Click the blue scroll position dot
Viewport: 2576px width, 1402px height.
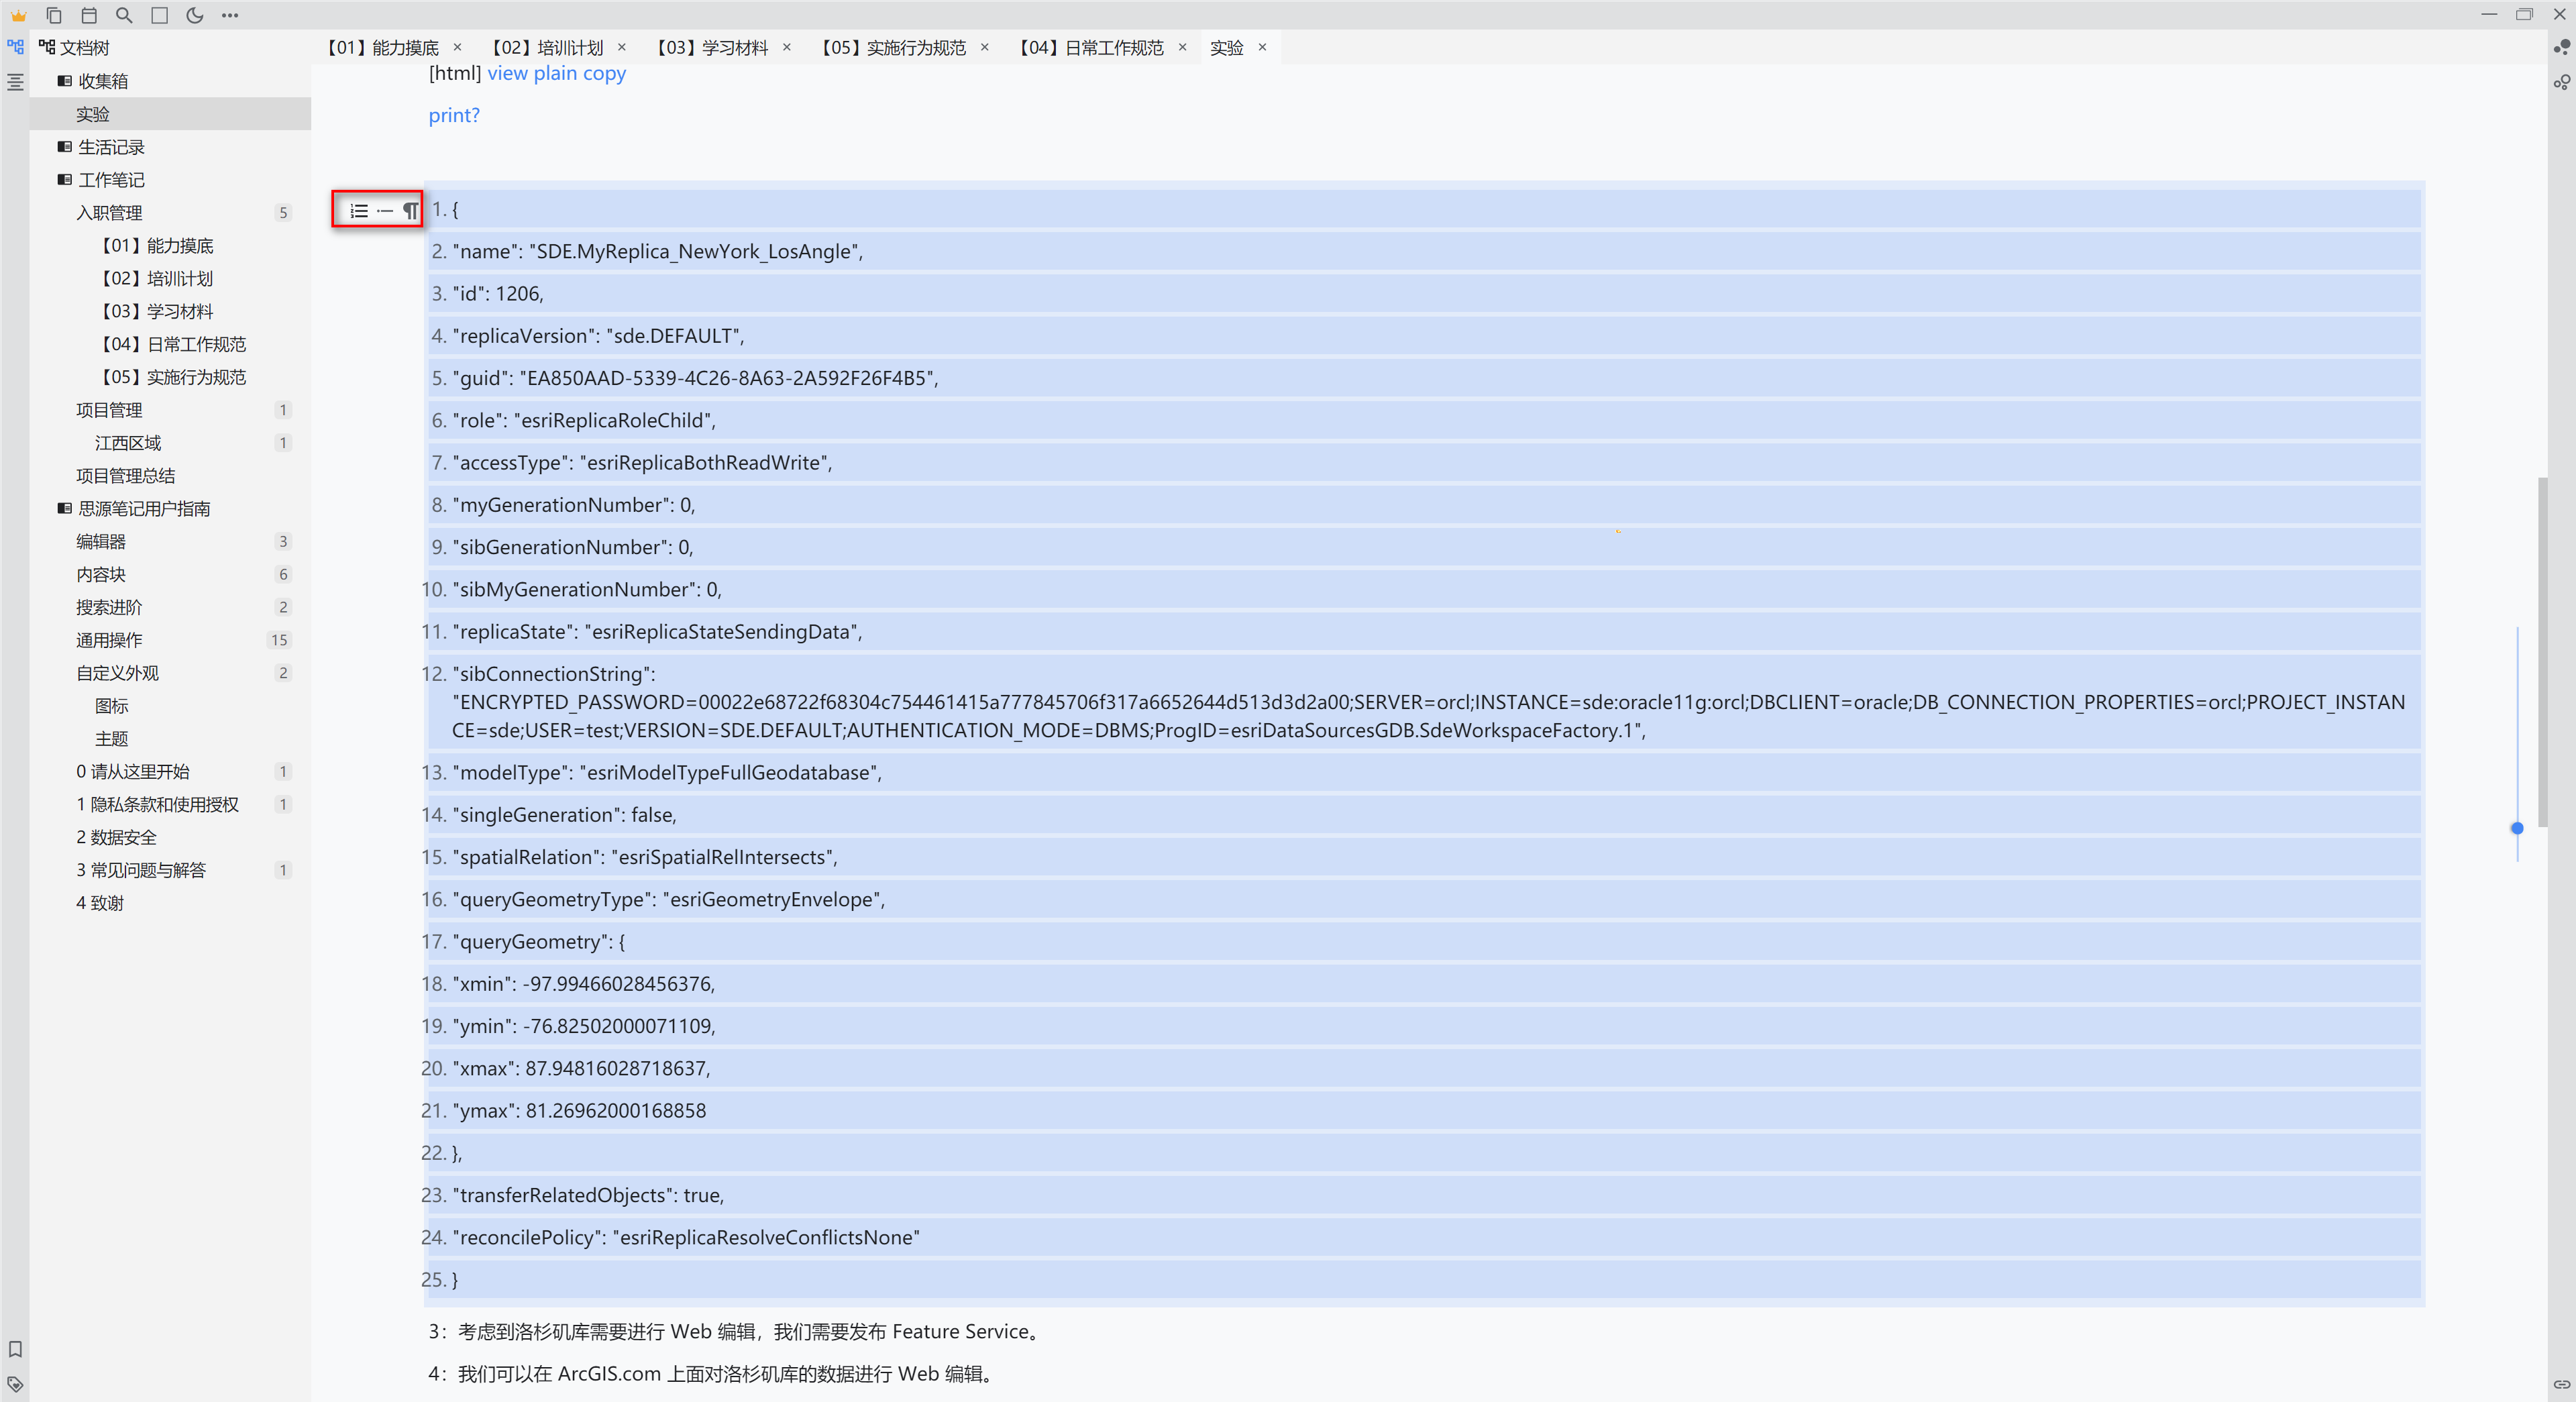click(2517, 828)
